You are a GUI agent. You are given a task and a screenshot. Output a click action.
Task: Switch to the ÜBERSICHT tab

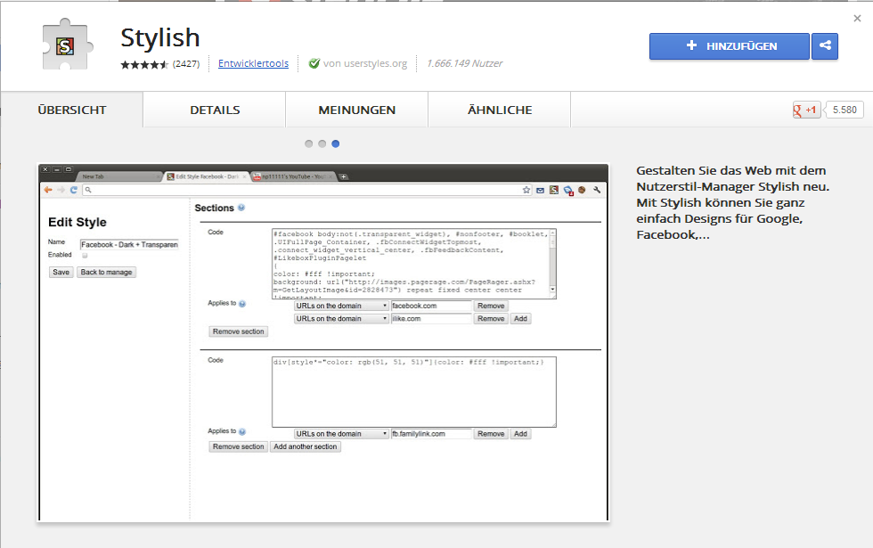point(72,110)
